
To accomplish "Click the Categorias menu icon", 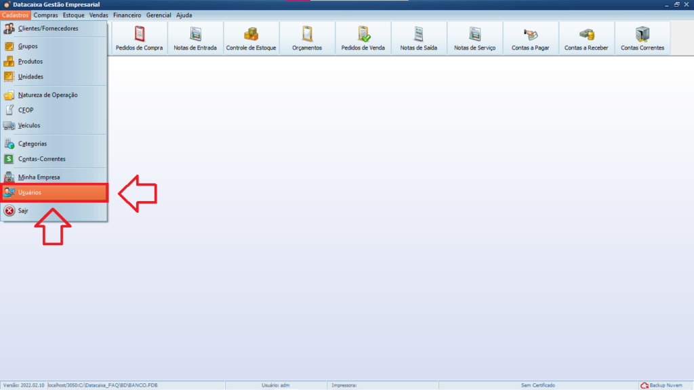I will coord(9,144).
